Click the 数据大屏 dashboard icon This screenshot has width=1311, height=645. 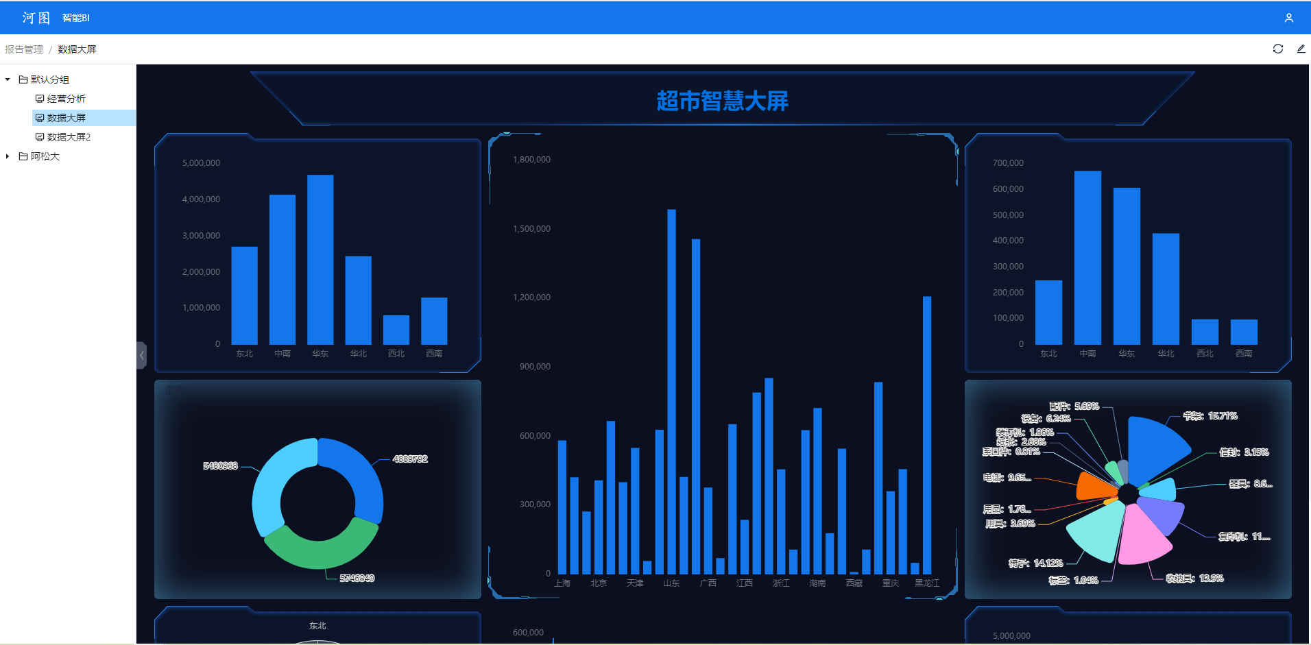tap(40, 118)
